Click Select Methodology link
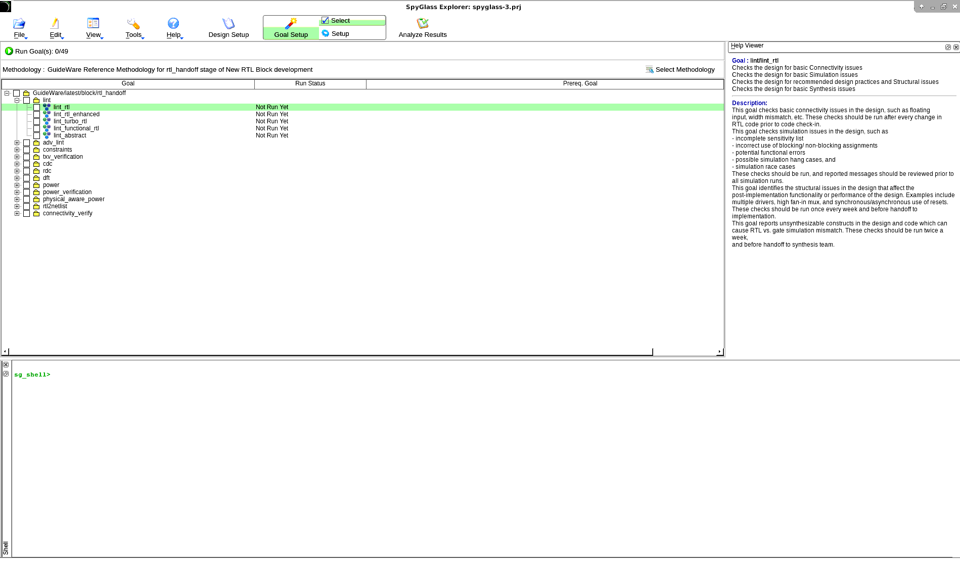The height and width of the screenshot is (564, 960). pyautogui.click(x=685, y=70)
